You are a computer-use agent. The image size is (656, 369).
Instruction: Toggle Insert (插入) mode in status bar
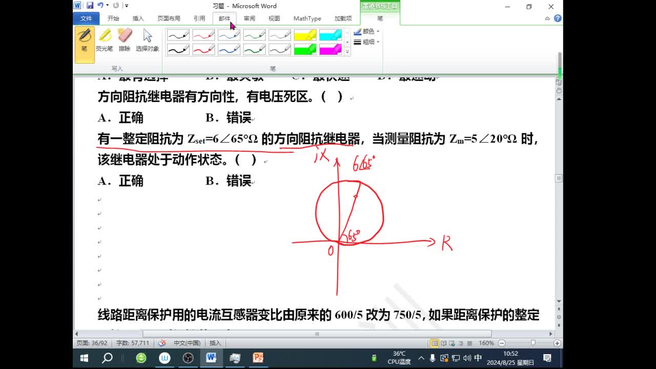(215, 343)
